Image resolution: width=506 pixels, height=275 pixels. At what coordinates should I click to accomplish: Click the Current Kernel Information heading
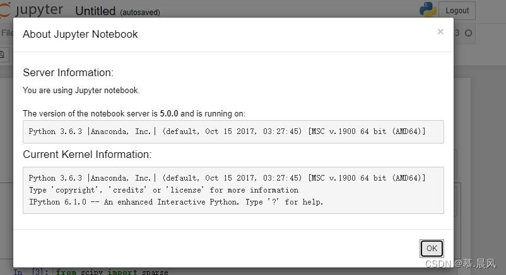pos(87,154)
